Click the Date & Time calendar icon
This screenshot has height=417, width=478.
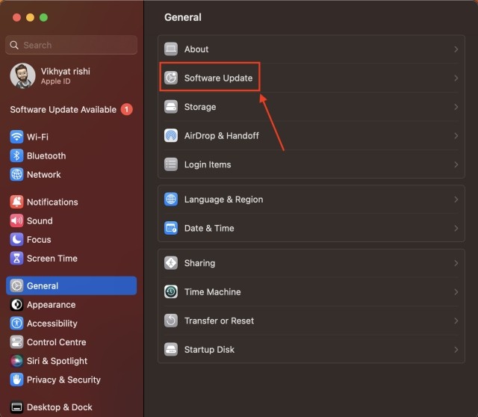[x=171, y=228]
